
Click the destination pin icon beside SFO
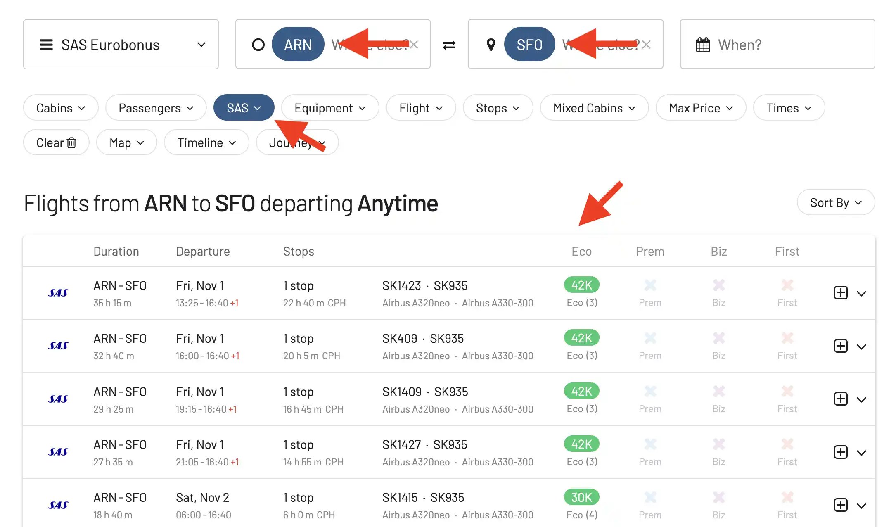[491, 45]
